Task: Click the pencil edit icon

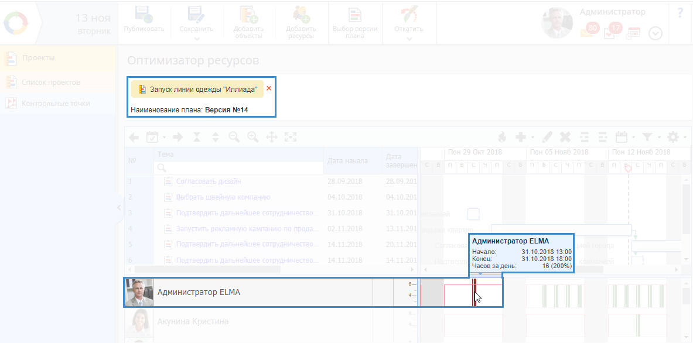Action: [x=547, y=137]
